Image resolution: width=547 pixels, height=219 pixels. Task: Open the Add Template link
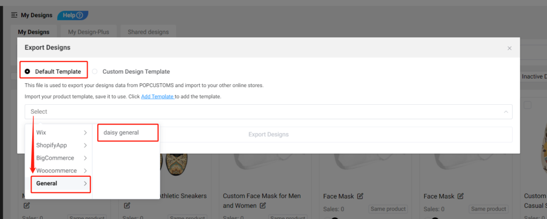[x=158, y=96]
